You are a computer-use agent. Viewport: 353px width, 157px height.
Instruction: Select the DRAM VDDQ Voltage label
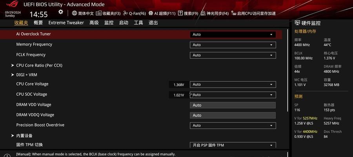coord(35,115)
